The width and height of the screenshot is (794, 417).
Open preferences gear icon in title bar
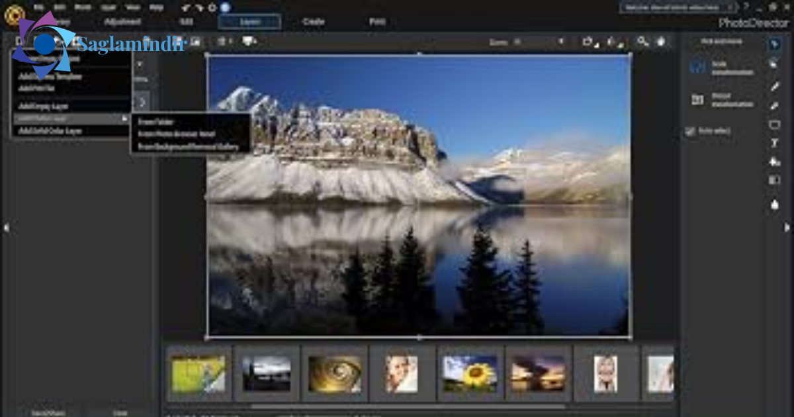pyautogui.click(x=212, y=7)
